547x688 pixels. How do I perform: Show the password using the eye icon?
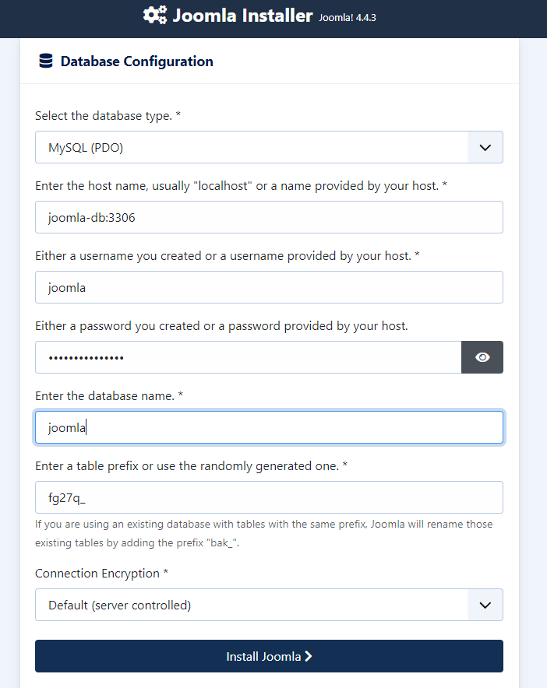coord(482,357)
